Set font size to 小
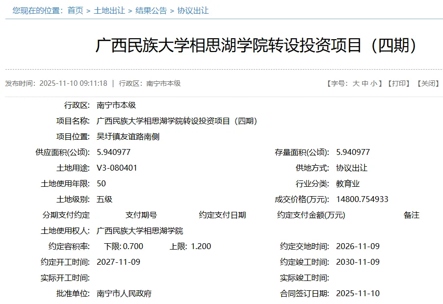Viewport: 443px width, 304px height. 374,83
